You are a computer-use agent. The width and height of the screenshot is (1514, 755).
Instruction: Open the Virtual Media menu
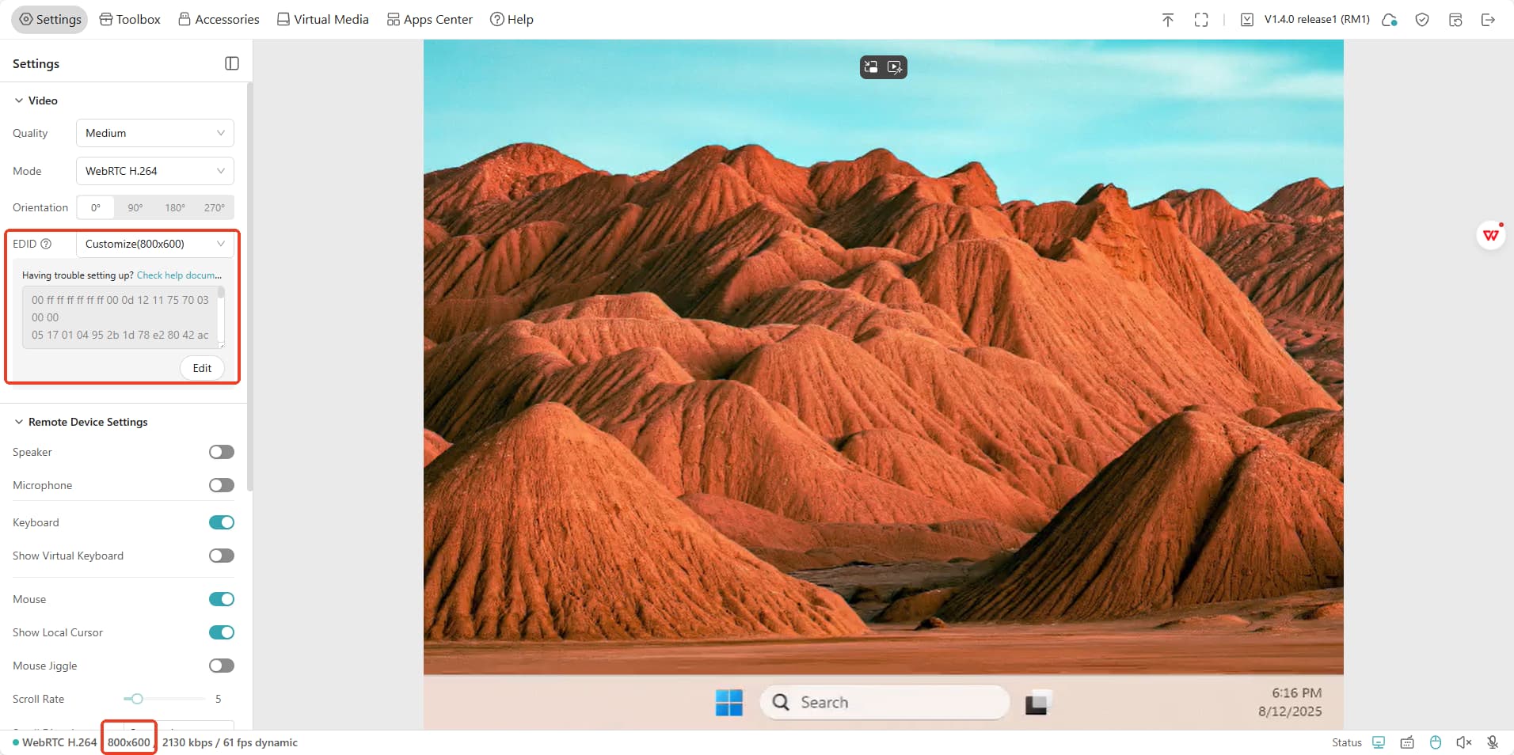point(322,20)
